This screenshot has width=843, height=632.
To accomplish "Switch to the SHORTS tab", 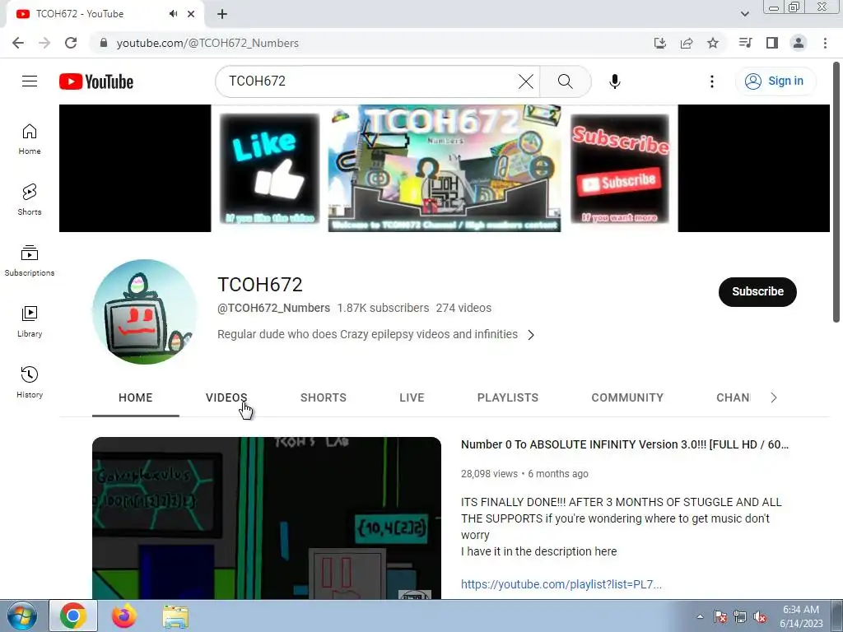I will pyautogui.click(x=323, y=397).
